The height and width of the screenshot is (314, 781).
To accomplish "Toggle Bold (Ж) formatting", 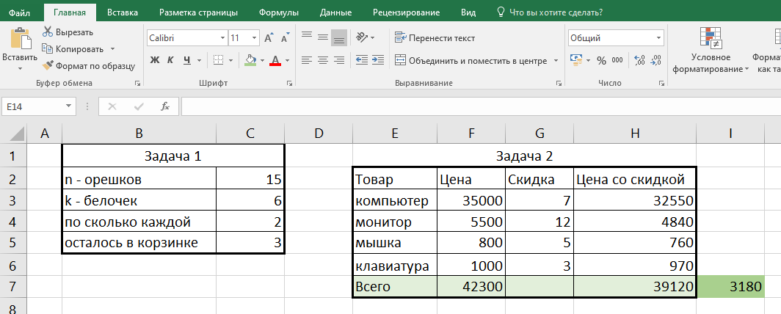I will coord(155,60).
